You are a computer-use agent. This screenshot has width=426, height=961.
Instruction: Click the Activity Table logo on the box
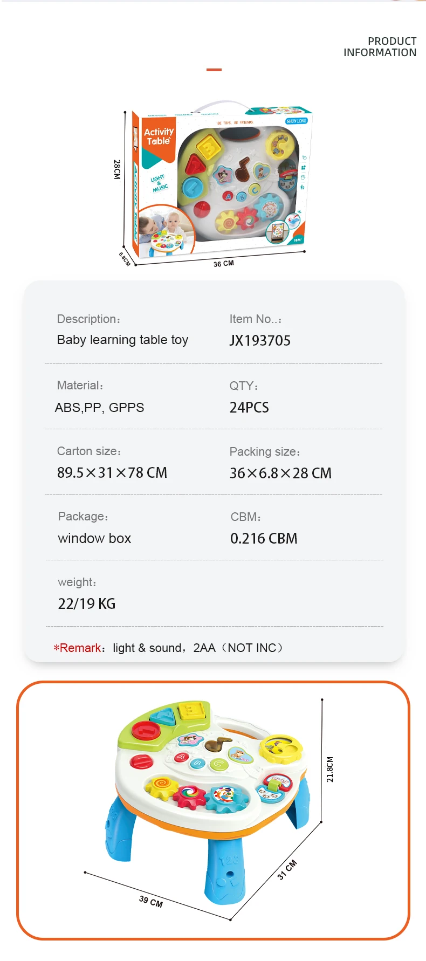click(159, 136)
